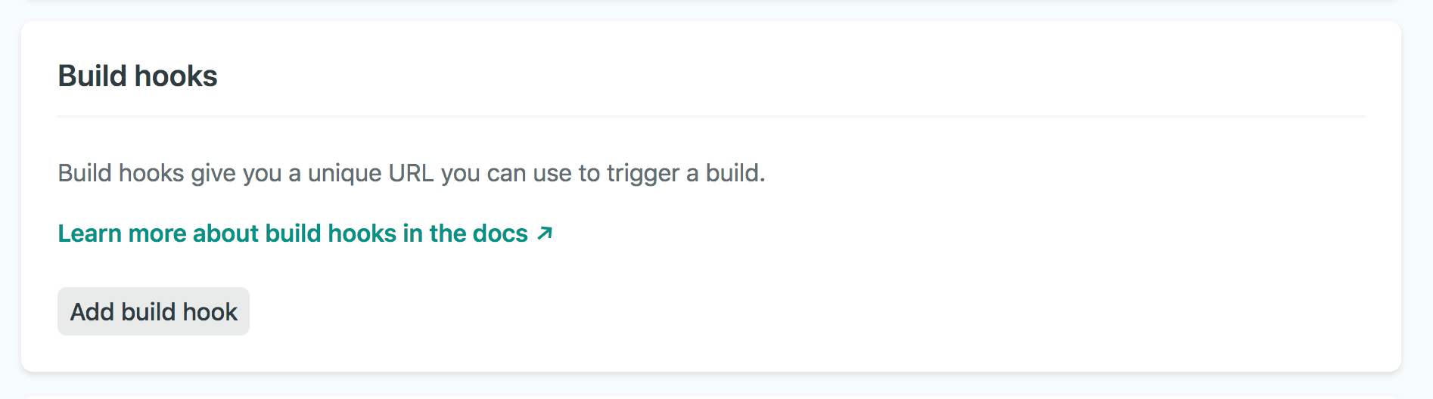Click the build hooks description paragraph
The width and height of the screenshot is (1433, 399).
tap(412, 173)
